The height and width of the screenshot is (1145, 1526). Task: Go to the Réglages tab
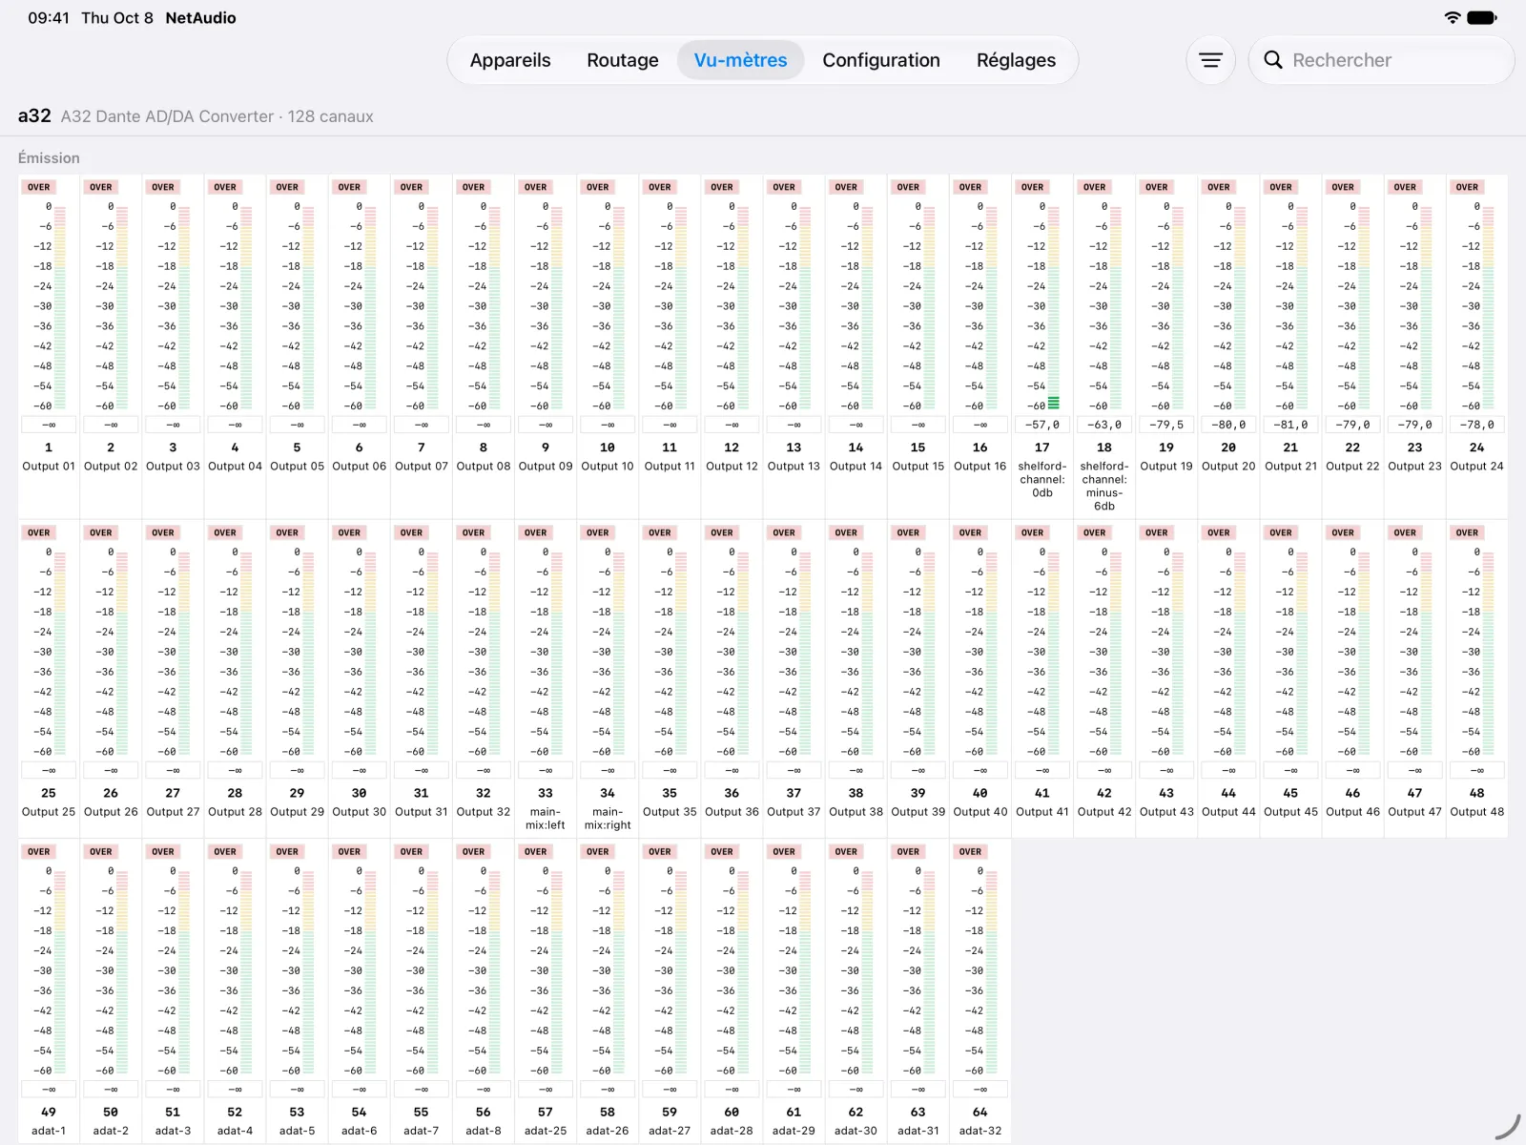tap(1016, 60)
